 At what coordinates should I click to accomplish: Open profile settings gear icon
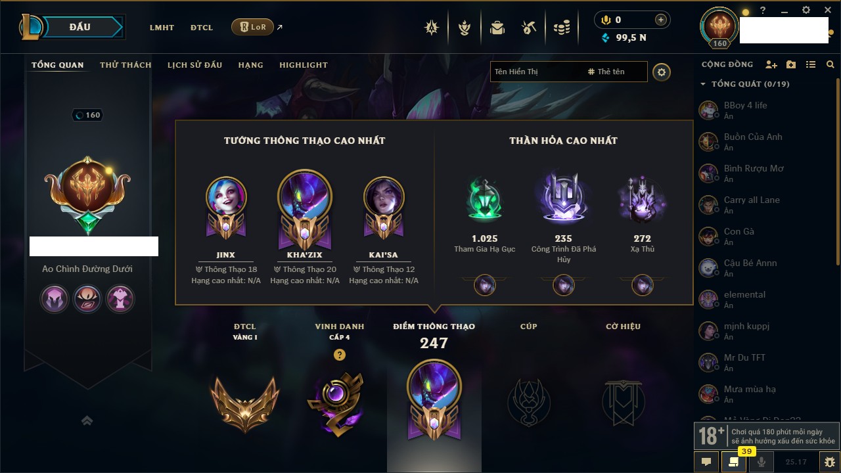tap(662, 72)
